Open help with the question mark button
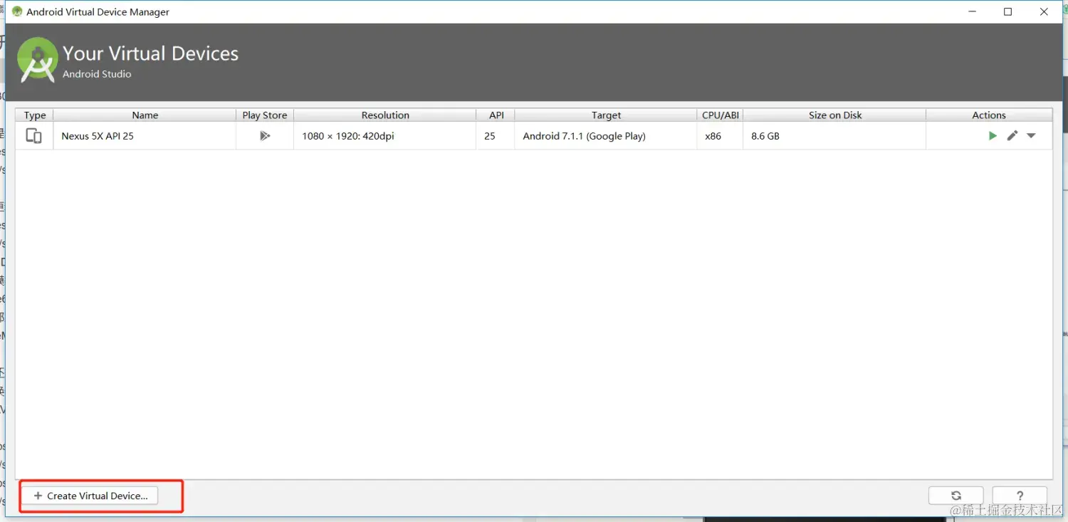The width and height of the screenshot is (1068, 522). 1020,496
